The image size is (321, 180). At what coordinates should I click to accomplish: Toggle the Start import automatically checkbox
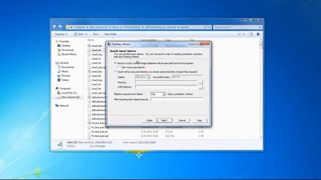pos(119,67)
